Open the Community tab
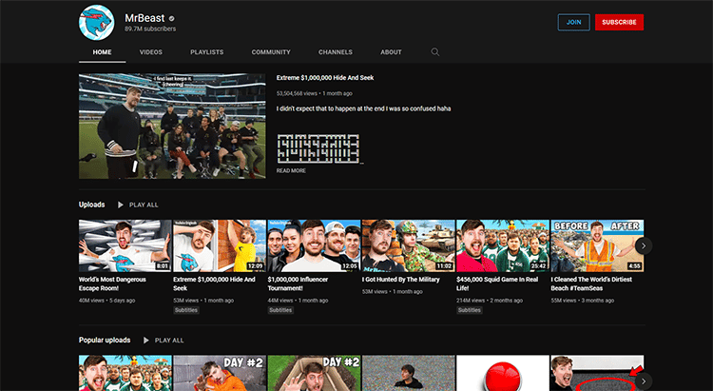 click(x=271, y=52)
